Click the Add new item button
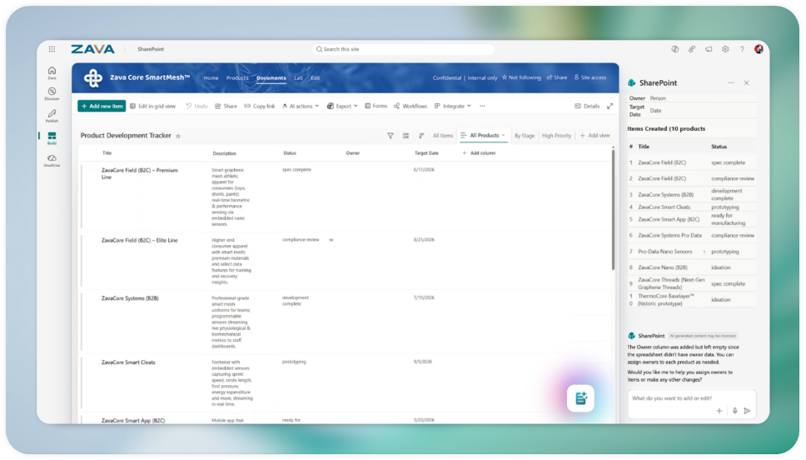 102,106
